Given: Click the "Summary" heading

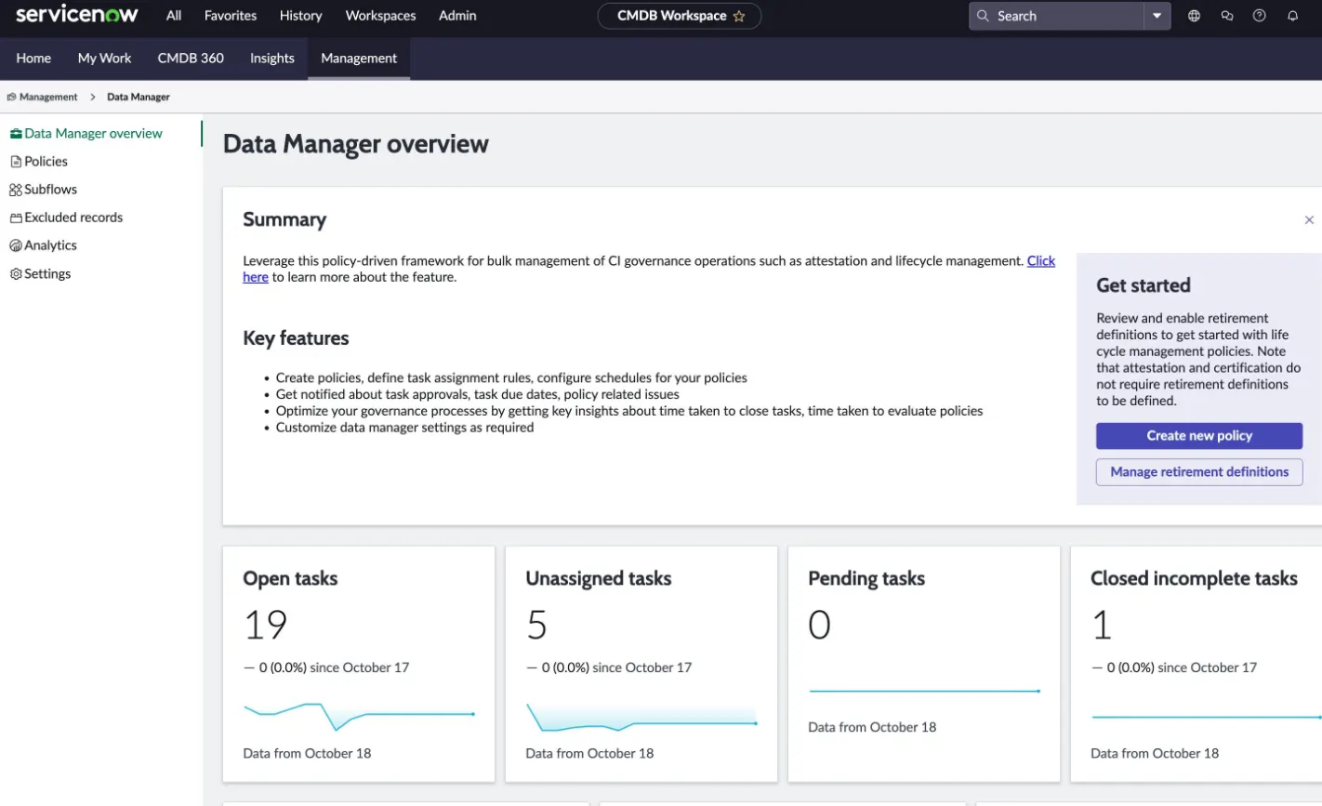Looking at the screenshot, I should pyautogui.click(x=284, y=219).
